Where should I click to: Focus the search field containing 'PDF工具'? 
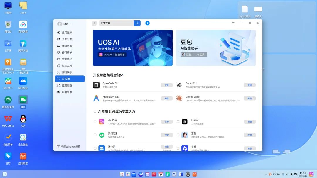pos(117,23)
